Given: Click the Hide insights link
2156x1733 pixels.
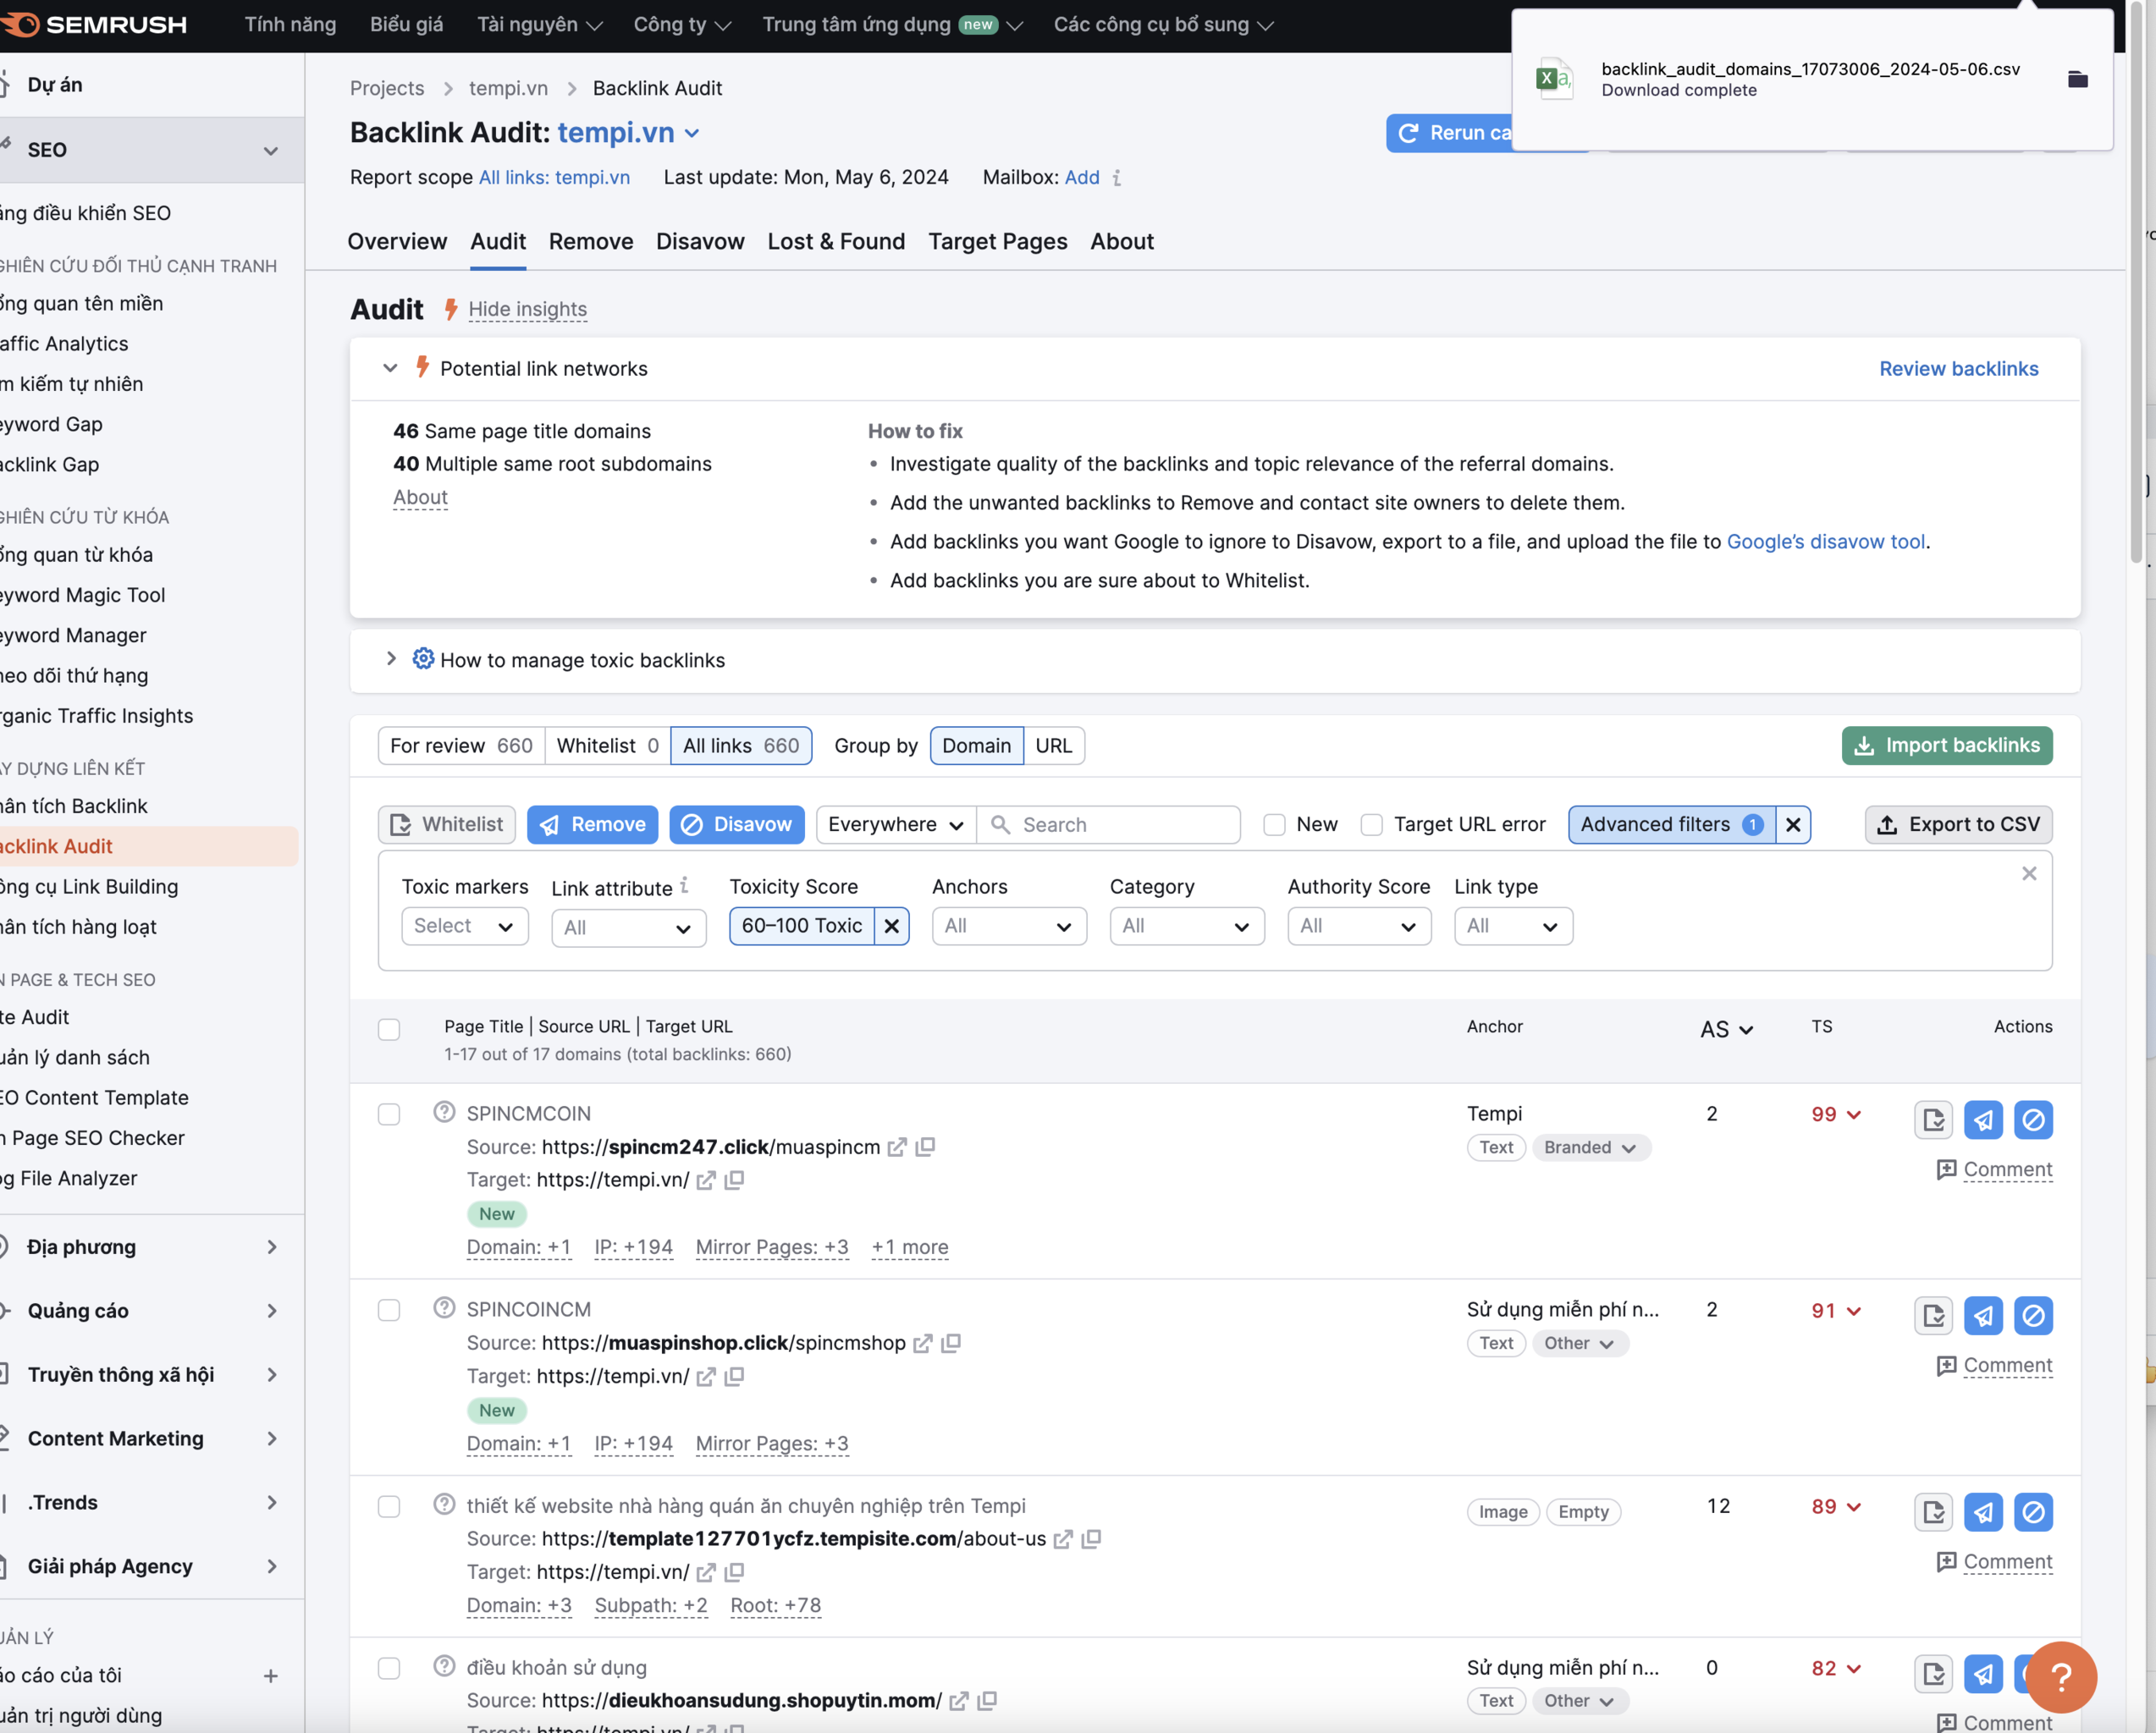Looking at the screenshot, I should tap(527, 310).
